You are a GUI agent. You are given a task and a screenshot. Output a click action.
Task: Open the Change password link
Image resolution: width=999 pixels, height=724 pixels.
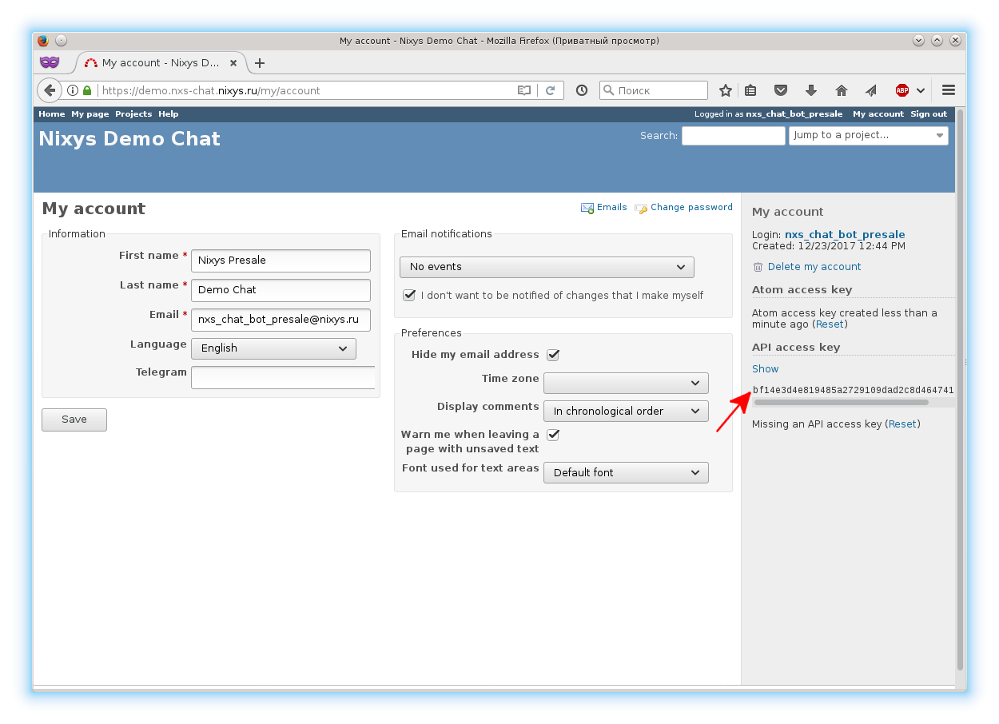point(691,207)
